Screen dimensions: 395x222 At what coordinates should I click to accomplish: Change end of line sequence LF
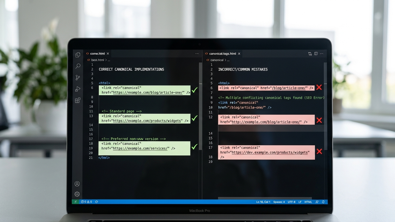pyautogui.click(x=300, y=202)
